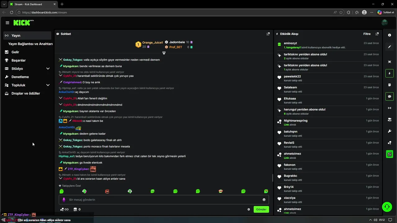Open the info icon in right sidebar
The width and height of the screenshot is (397, 223).
tap(390, 35)
